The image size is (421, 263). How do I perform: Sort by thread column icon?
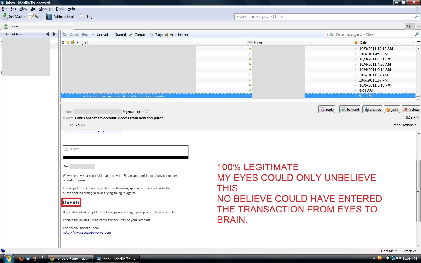[63, 42]
